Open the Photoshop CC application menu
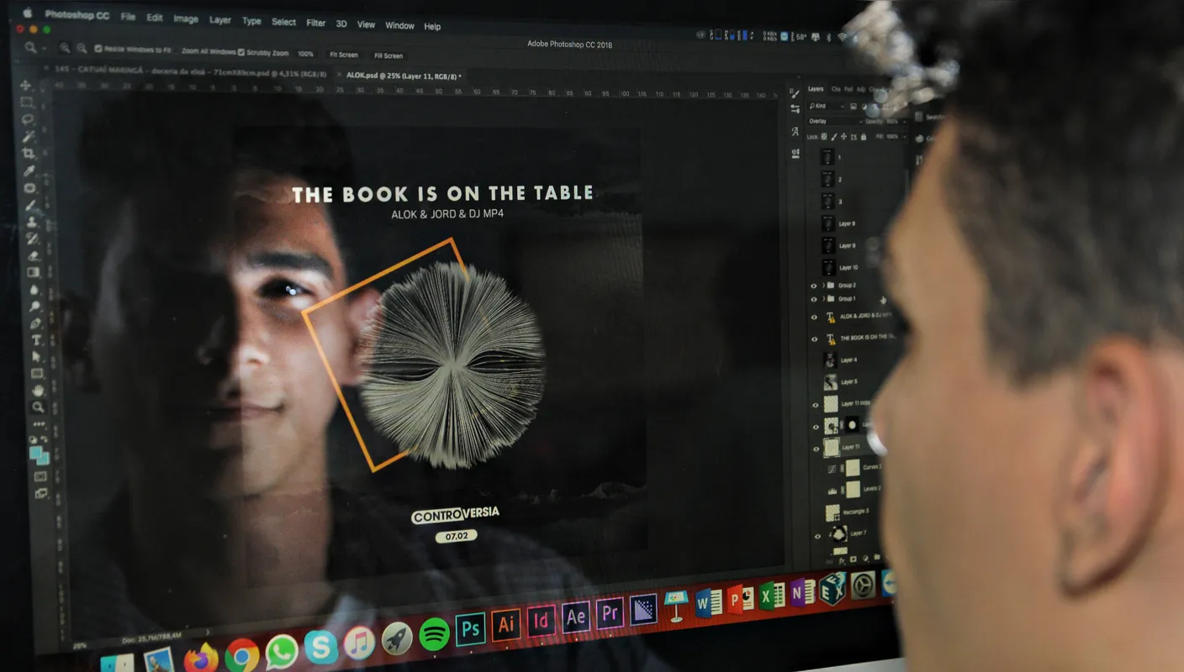The image size is (1184, 672). coord(77,14)
